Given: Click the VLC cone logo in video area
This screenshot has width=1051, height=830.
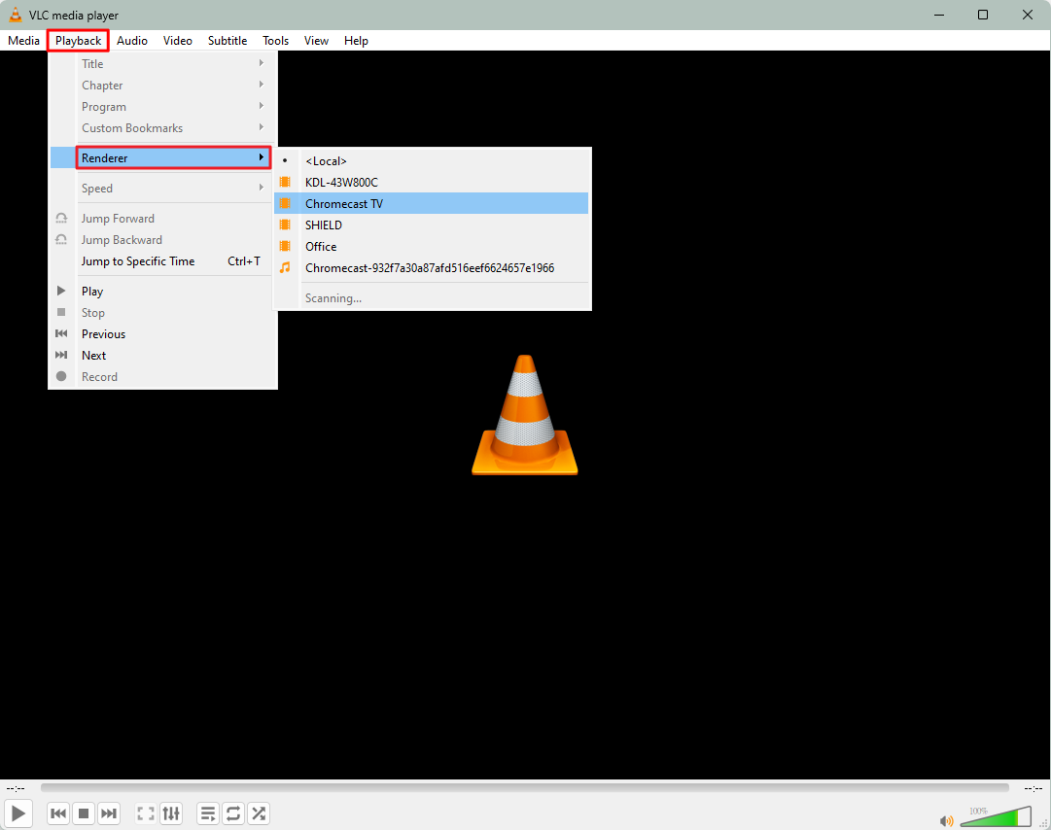Looking at the screenshot, I should 525,415.
